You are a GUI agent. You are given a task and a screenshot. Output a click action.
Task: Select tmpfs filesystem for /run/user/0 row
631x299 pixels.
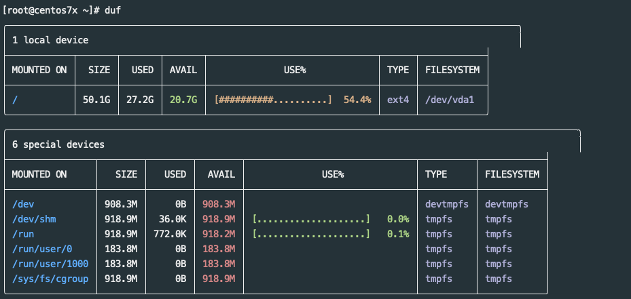coord(499,250)
